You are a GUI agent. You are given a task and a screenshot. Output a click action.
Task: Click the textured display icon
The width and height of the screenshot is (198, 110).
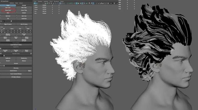pos(82,3)
